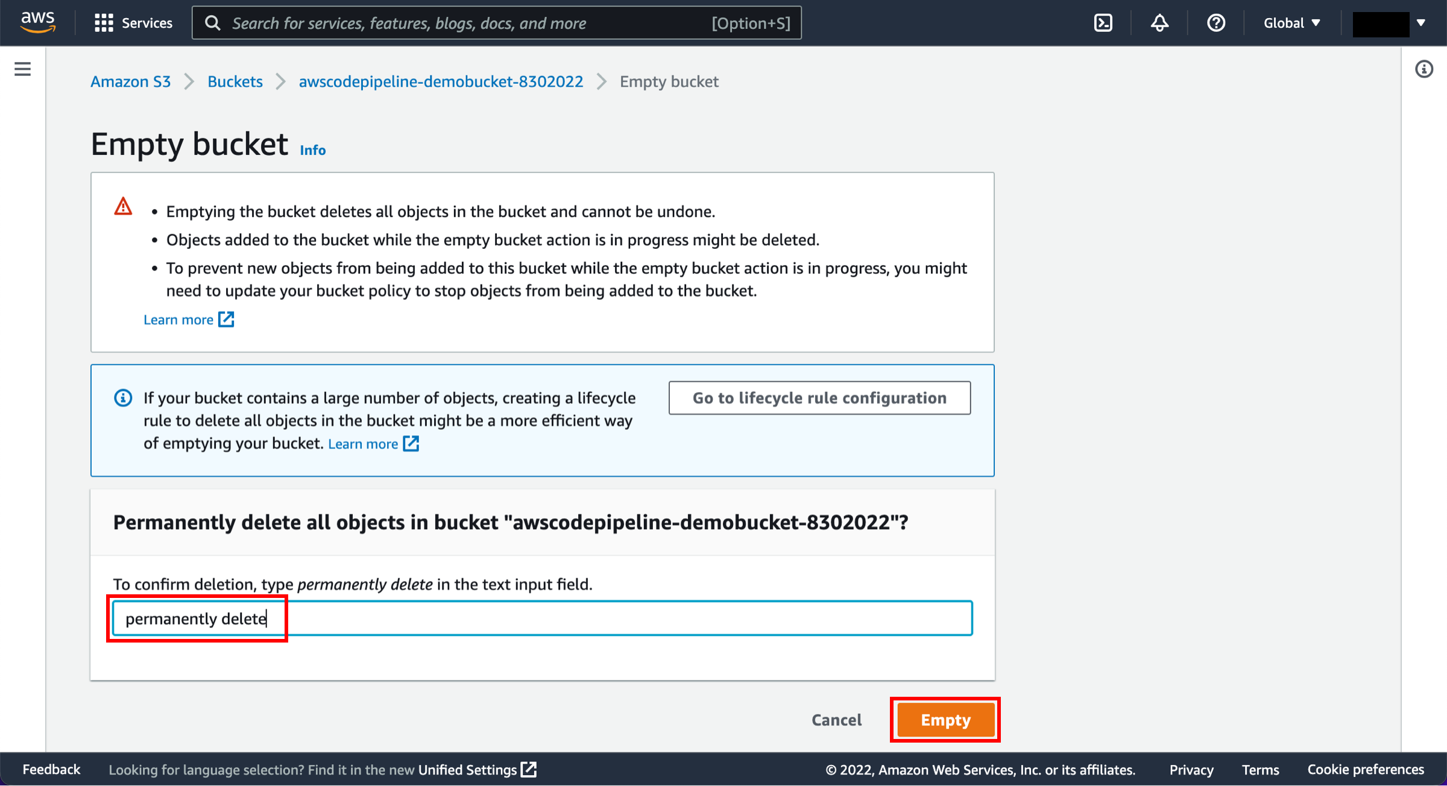This screenshot has width=1447, height=786.
Task: Click Info link beside Empty bucket
Action: pos(313,150)
